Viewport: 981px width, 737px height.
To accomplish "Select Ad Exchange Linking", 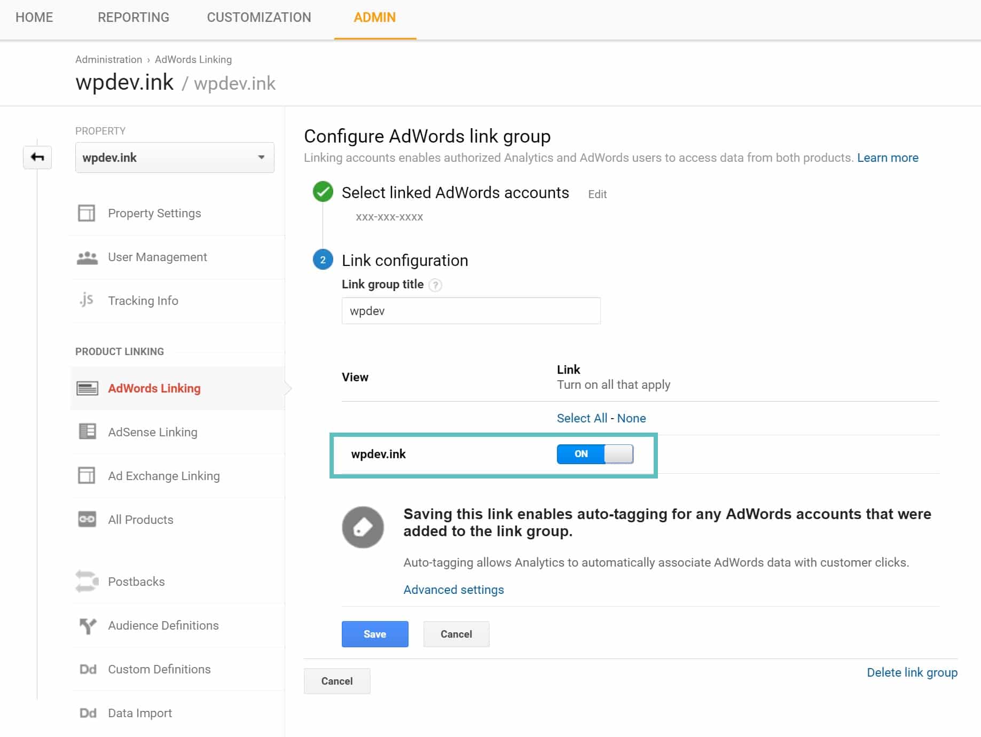I will 163,476.
